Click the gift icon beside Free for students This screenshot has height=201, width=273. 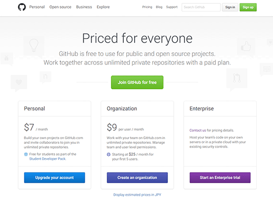(26, 154)
